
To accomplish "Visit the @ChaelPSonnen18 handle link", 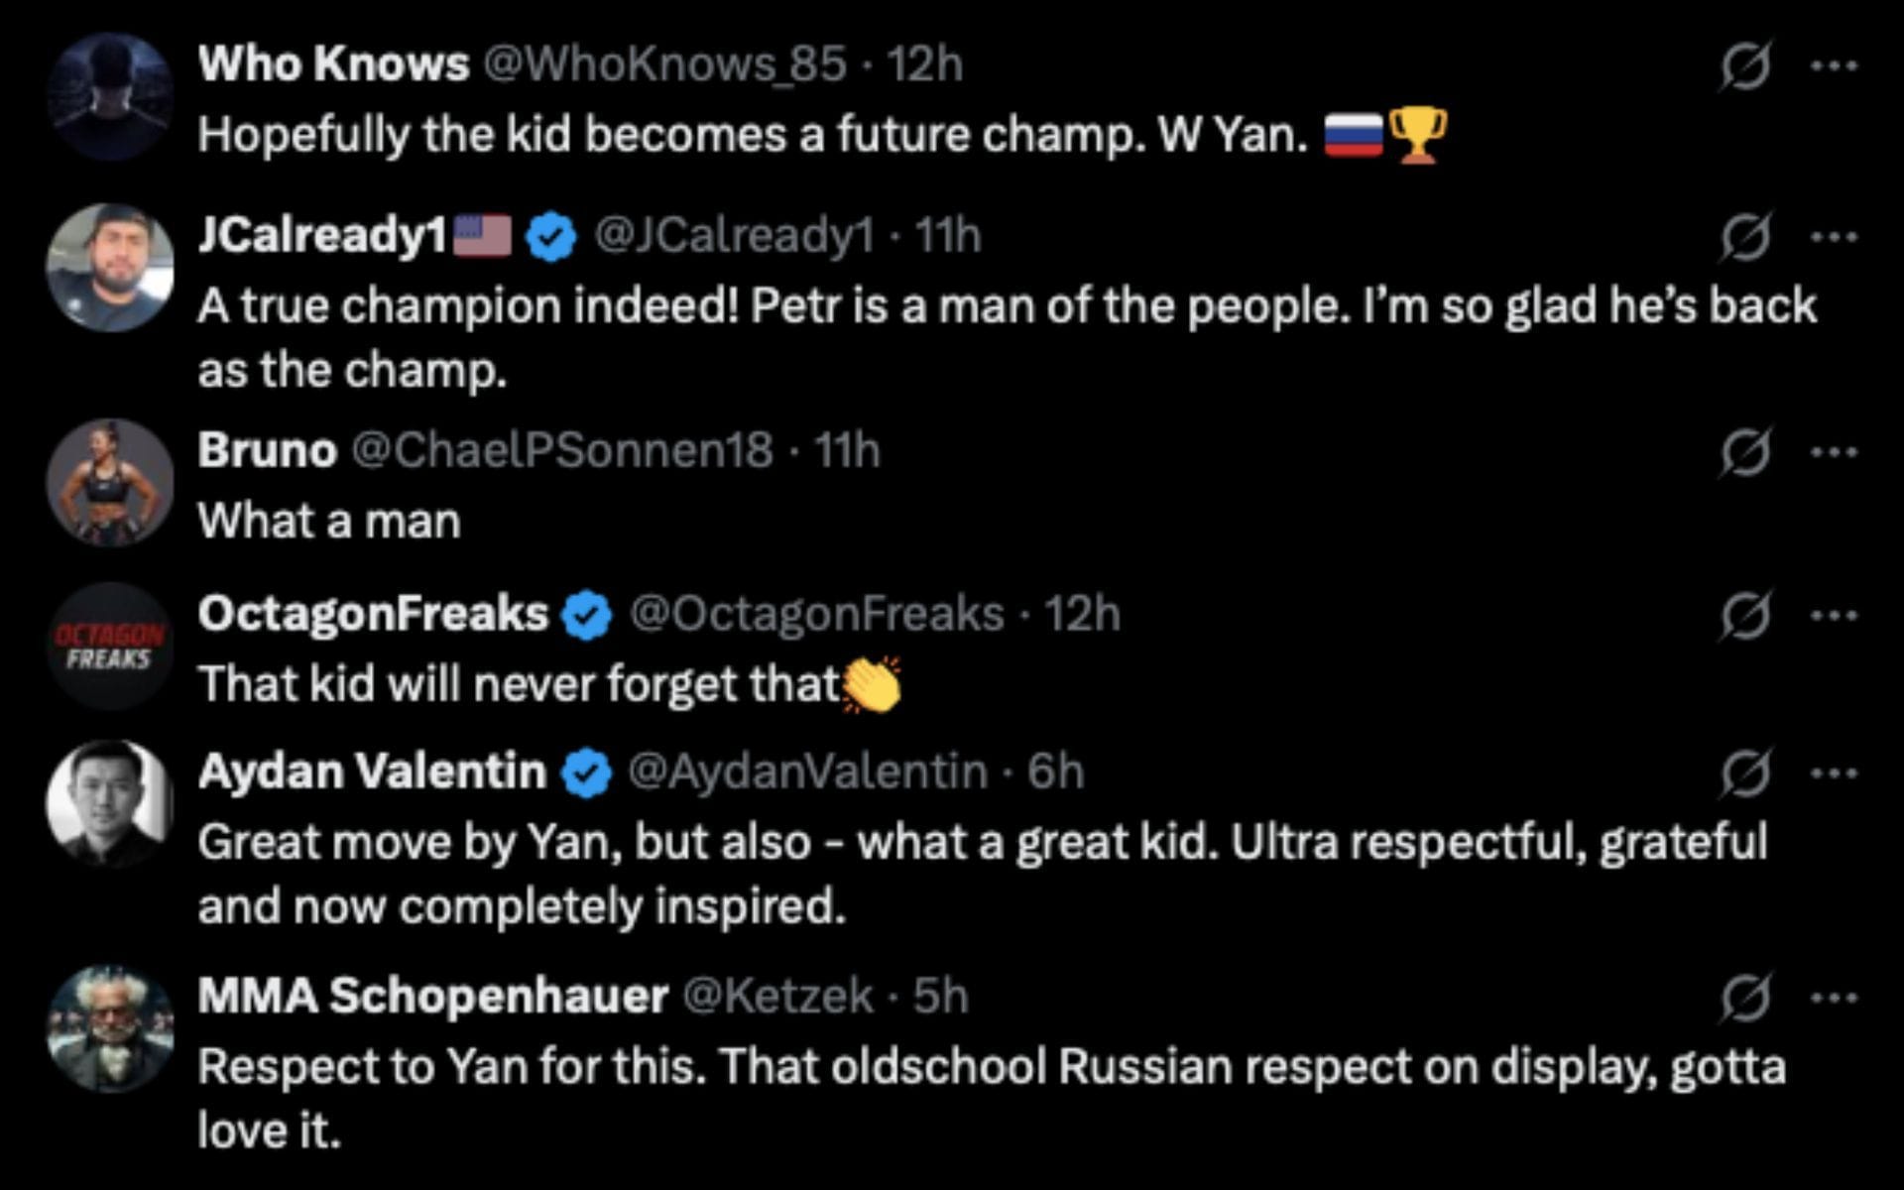I will click(x=561, y=451).
